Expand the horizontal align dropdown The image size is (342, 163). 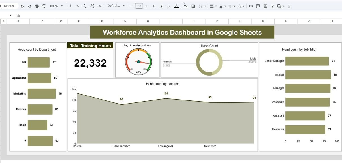click(x=213, y=6)
